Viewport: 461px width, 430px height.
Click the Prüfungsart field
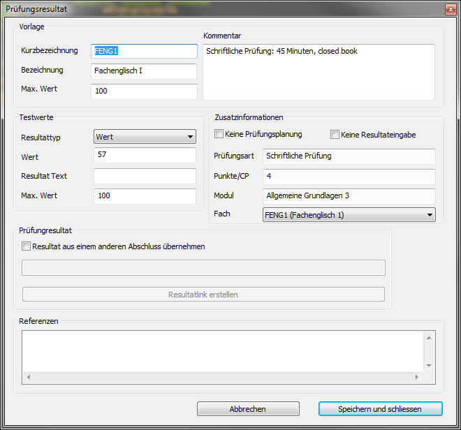coord(349,156)
